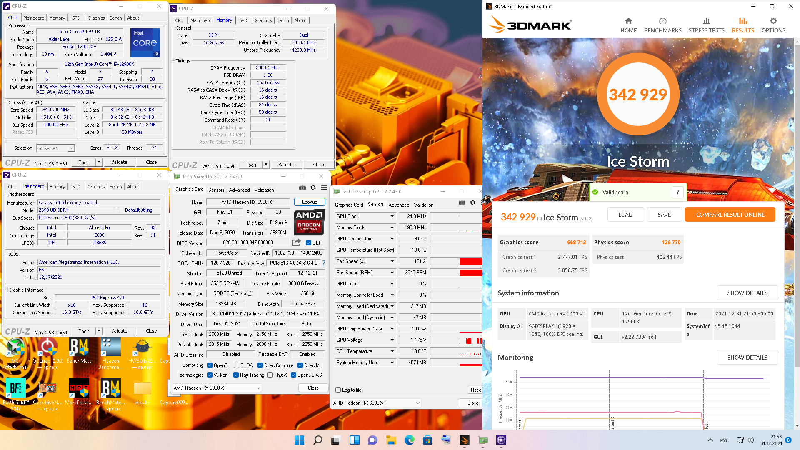
Task: Toggle UEFI checkbox in GPU-Z
Action: [308, 242]
